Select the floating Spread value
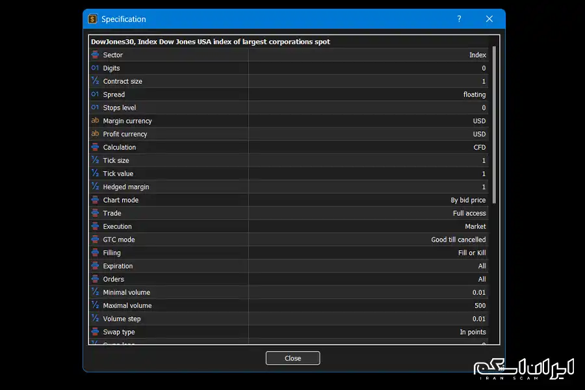 click(474, 94)
